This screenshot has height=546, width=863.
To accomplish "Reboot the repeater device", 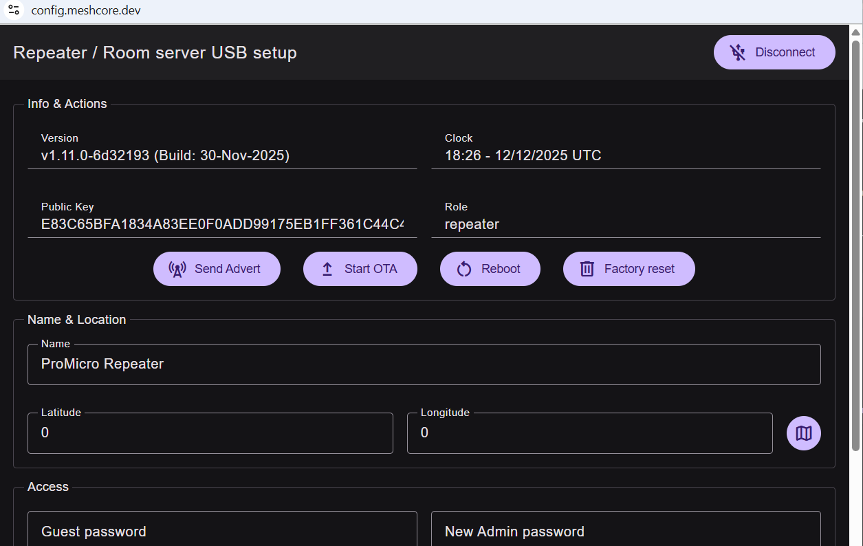I will pyautogui.click(x=490, y=269).
